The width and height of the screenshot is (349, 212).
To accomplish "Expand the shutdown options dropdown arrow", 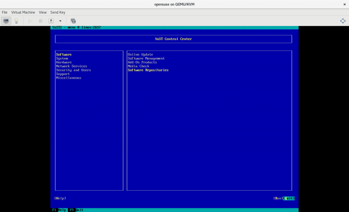I will (60, 20).
